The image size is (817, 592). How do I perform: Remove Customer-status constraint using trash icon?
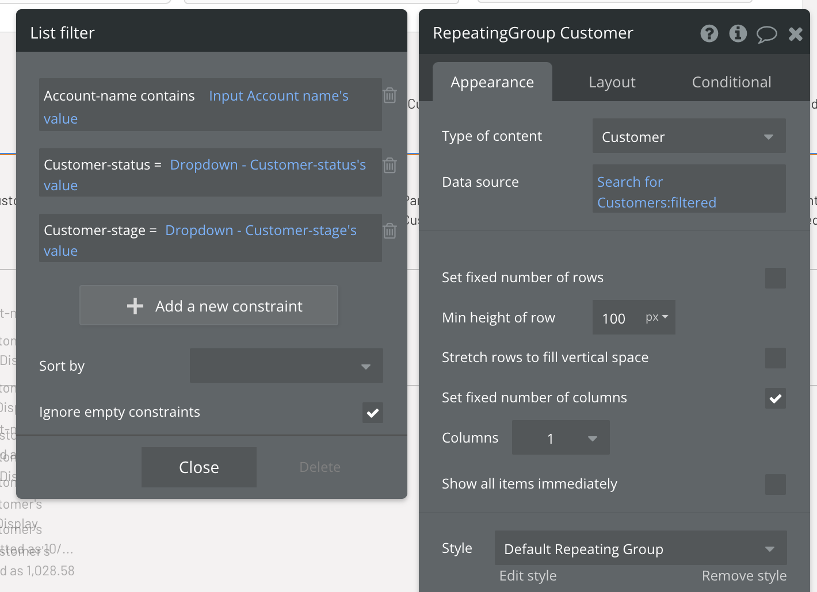pos(390,166)
